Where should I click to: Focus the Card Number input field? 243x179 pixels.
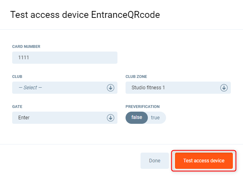tap(65, 58)
